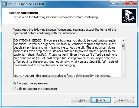Click the DONATIONS NEEDED paragraph text
The width and height of the screenshot is (139, 108).
(66, 53)
